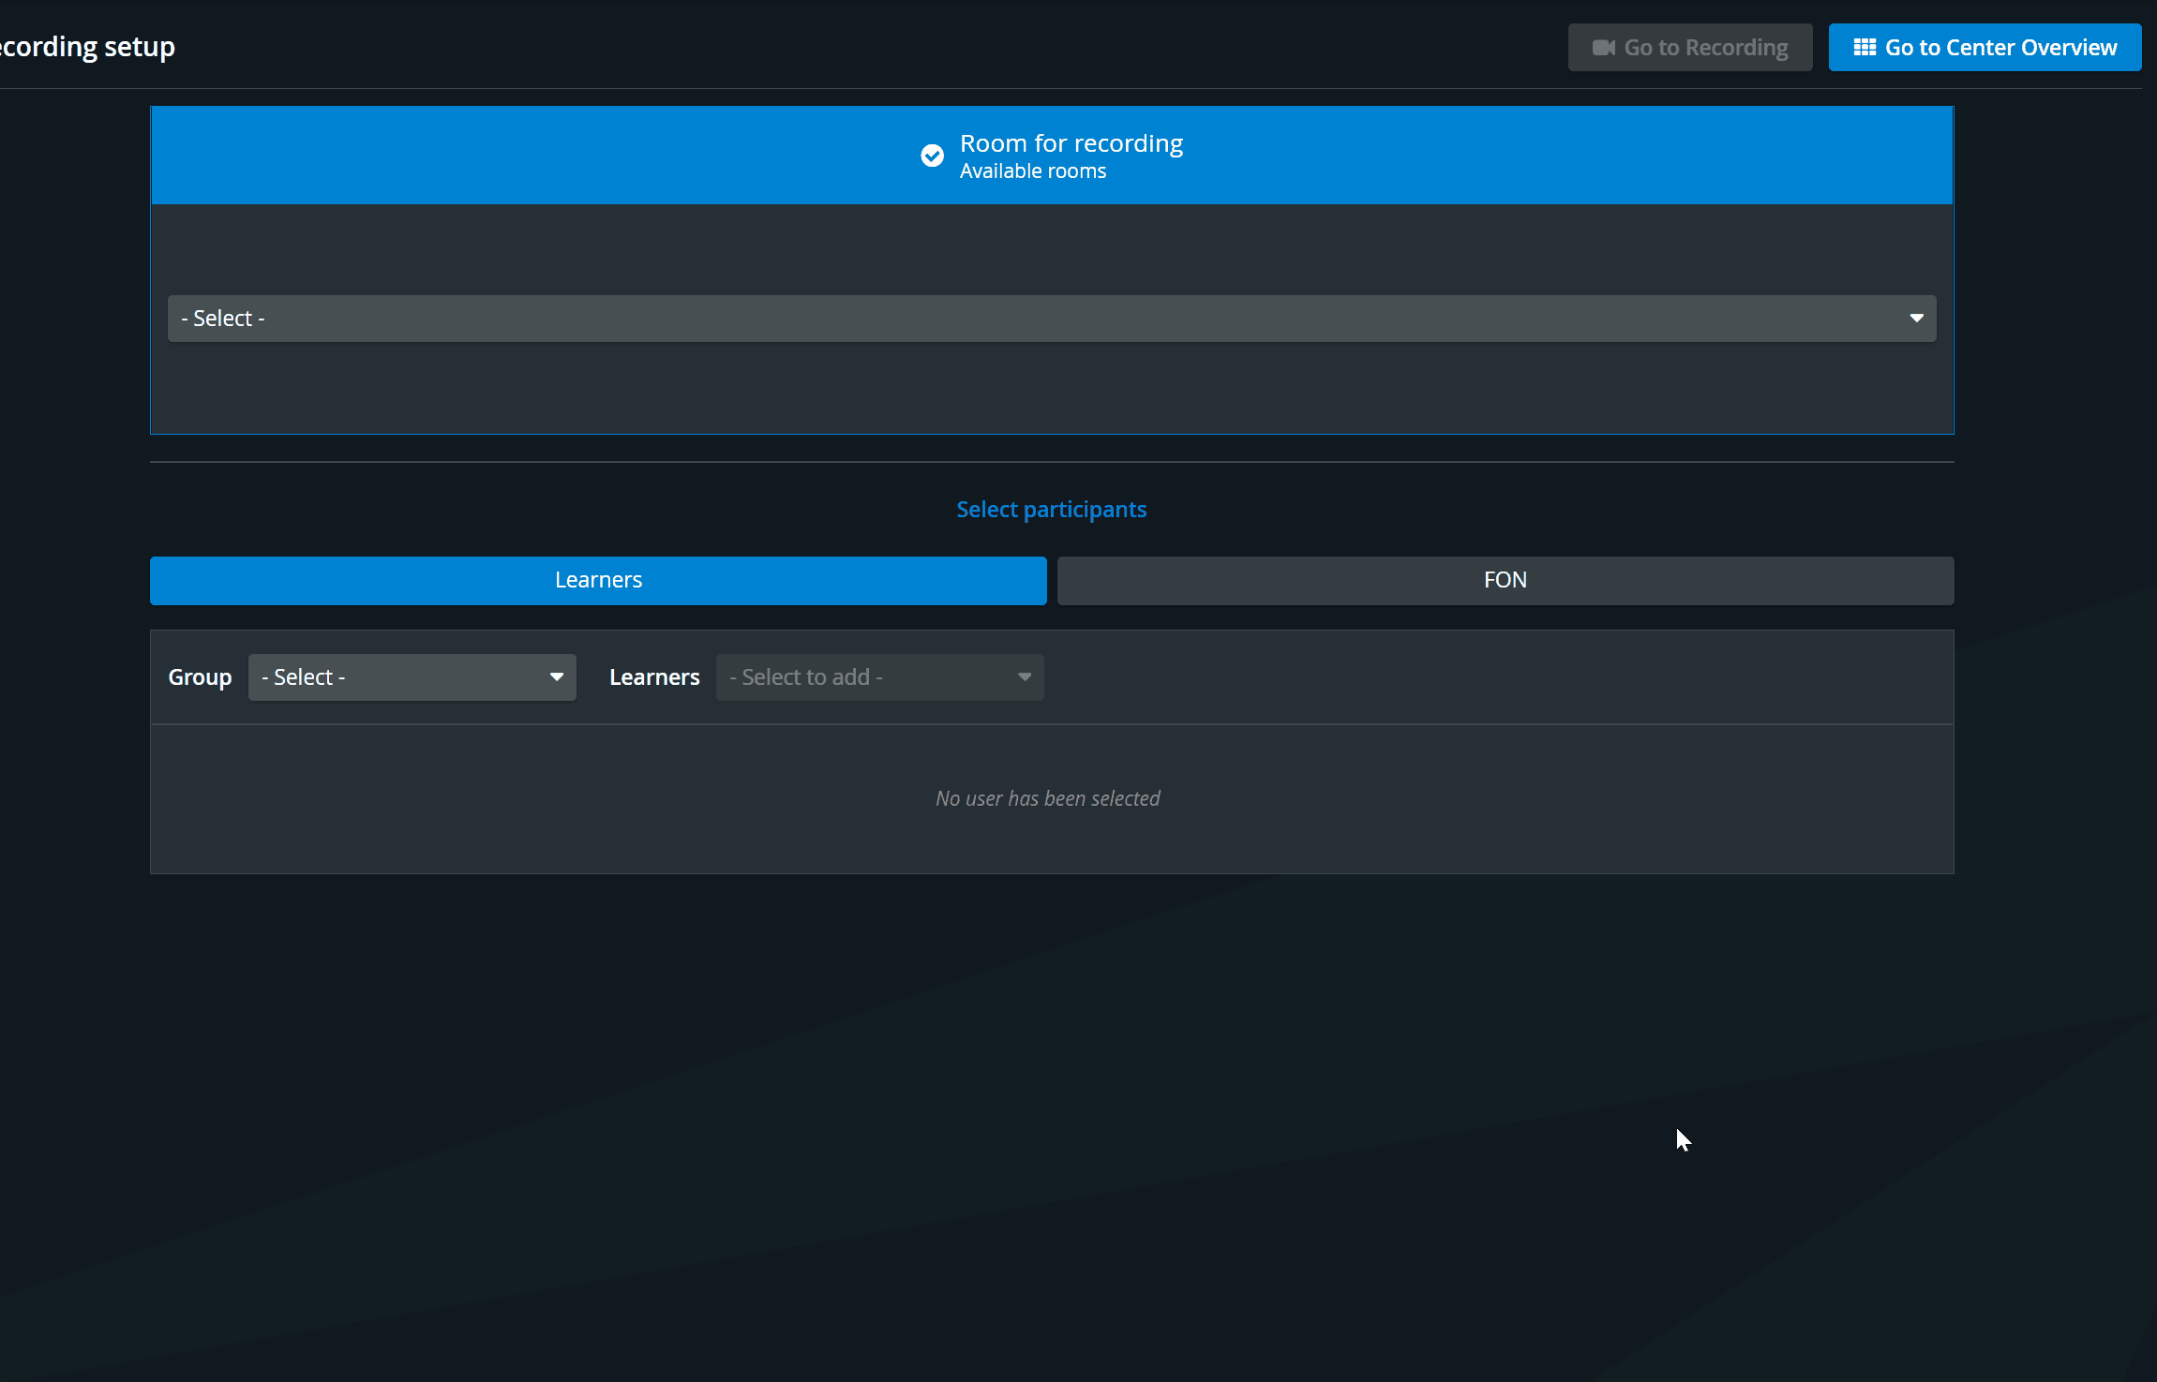Screen dimensions: 2157x1382
Task: Click the Select participants heading
Action: click(x=1052, y=510)
